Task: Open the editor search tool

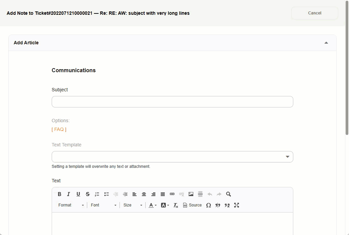Action: click(x=228, y=194)
